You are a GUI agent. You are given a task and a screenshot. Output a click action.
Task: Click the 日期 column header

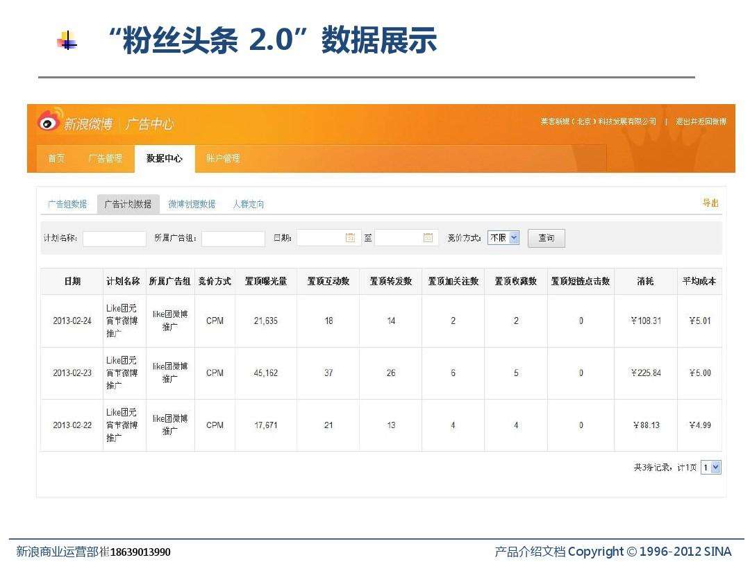pos(72,281)
